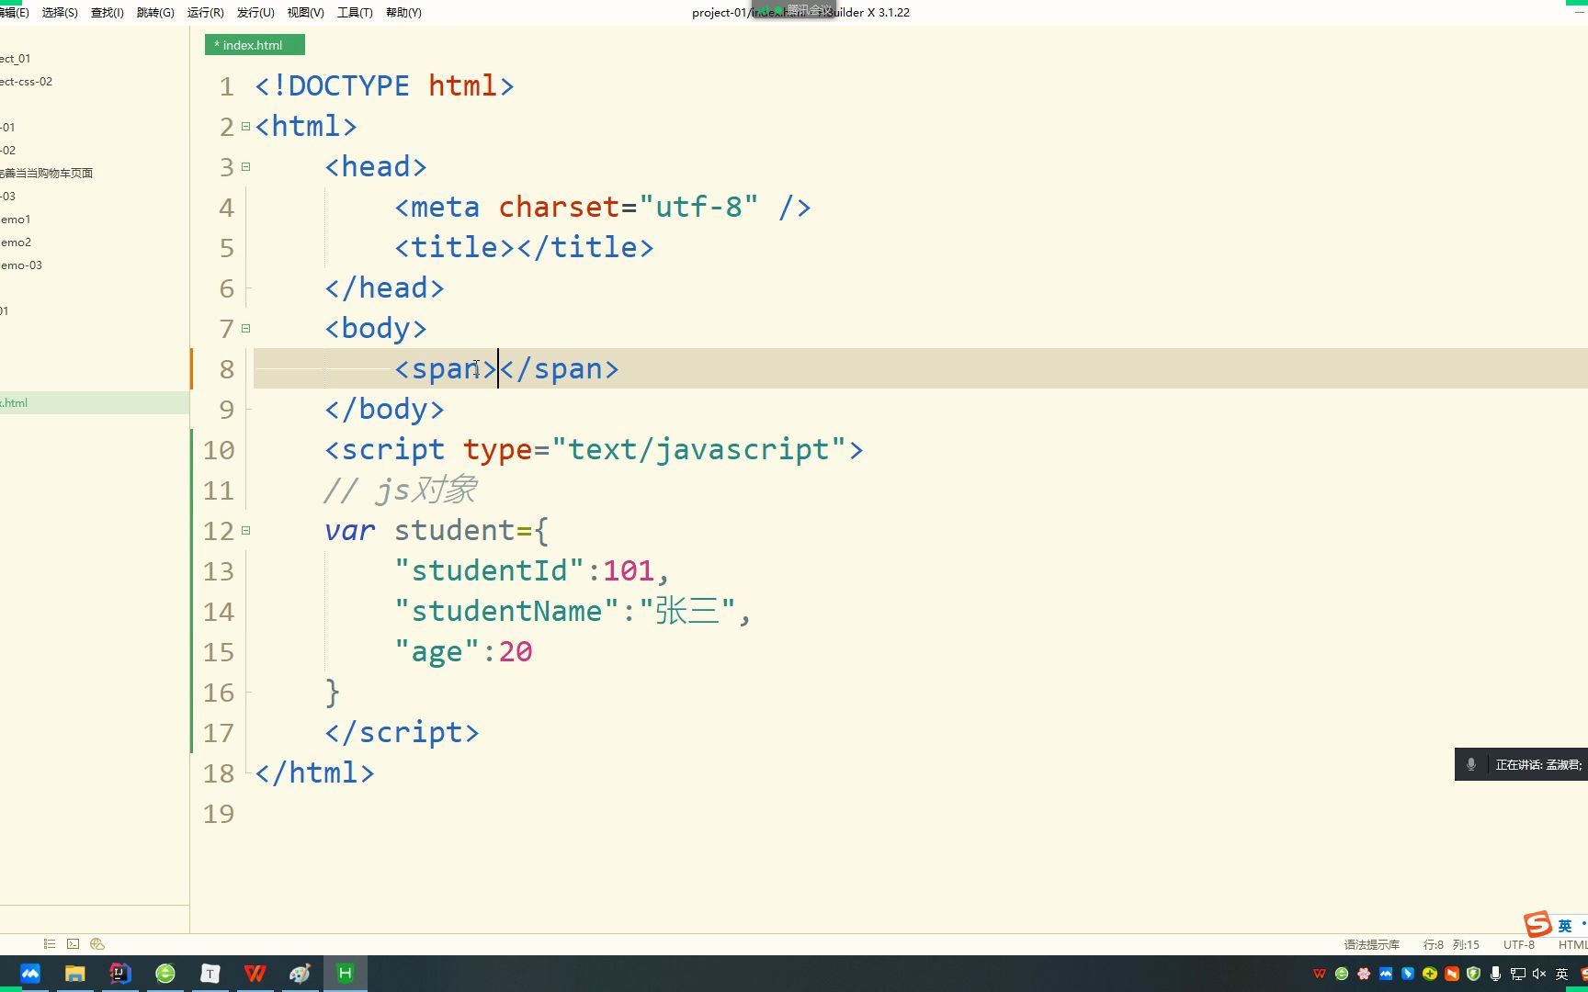Open WPS Office from the taskbar
Viewport: 1588px width, 992px height.
255,974
